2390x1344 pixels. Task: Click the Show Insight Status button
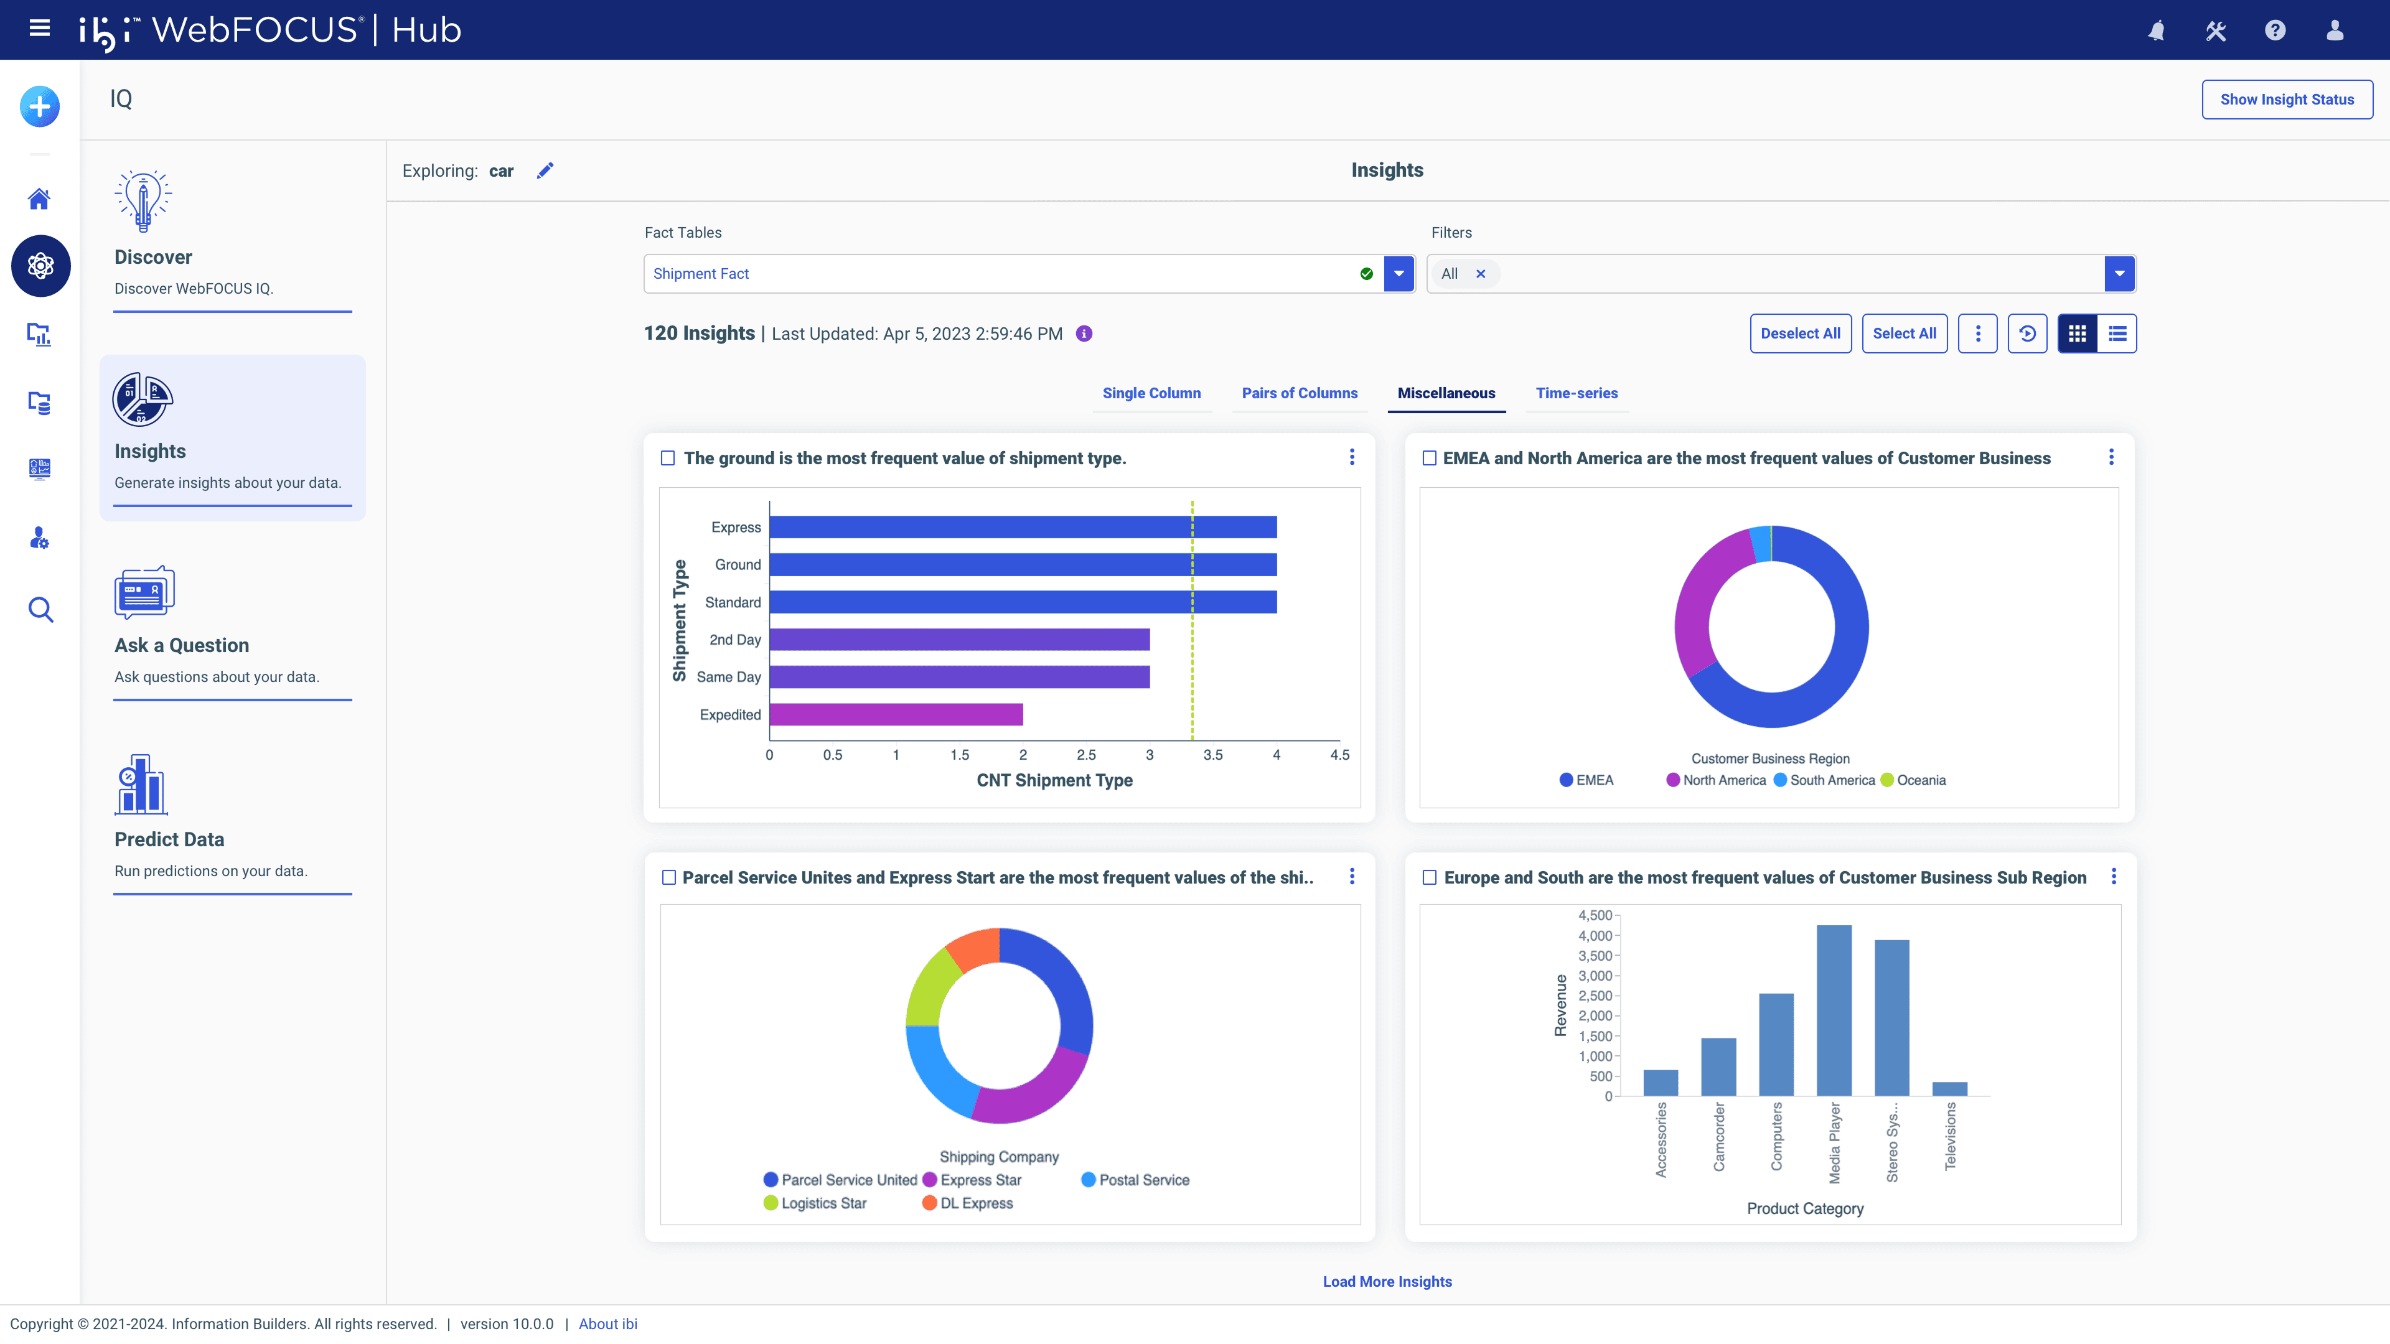coord(2287,100)
